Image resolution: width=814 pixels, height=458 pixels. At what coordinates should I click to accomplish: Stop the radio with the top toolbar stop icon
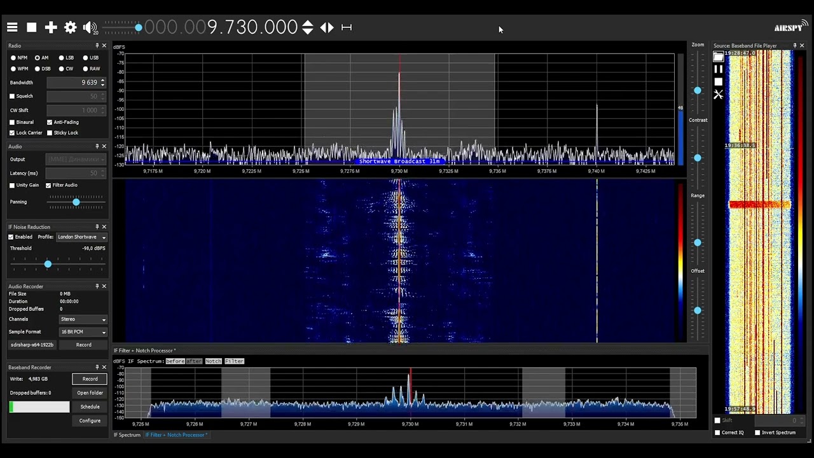[31, 27]
